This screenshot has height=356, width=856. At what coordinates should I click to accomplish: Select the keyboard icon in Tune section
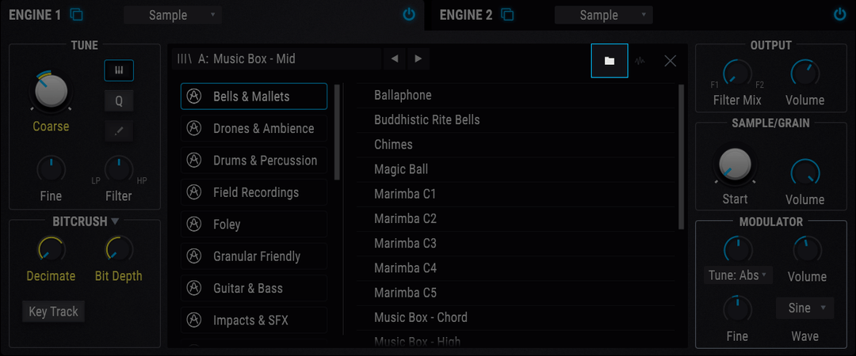click(119, 70)
